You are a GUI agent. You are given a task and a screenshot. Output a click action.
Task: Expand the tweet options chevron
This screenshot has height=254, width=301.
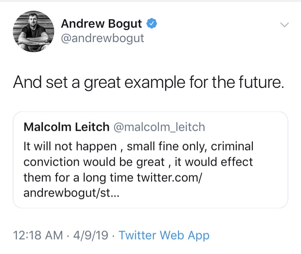click(x=284, y=25)
